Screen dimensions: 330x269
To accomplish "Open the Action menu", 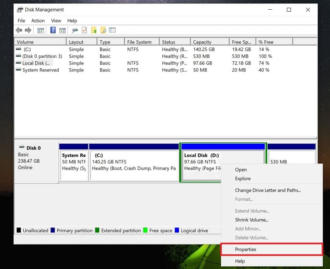I will point(38,21).
